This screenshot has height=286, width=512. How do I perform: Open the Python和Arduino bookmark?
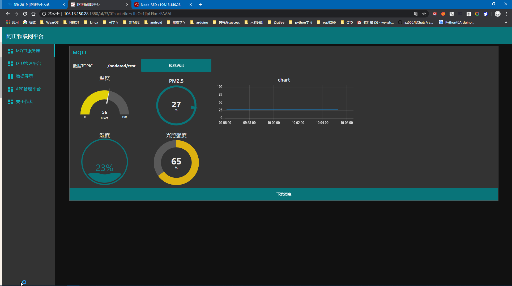(457, 23)
